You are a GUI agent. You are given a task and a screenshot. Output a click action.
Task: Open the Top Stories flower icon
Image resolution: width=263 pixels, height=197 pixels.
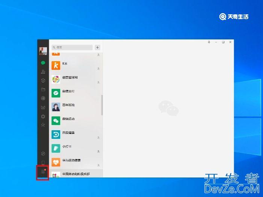point(43,116)
